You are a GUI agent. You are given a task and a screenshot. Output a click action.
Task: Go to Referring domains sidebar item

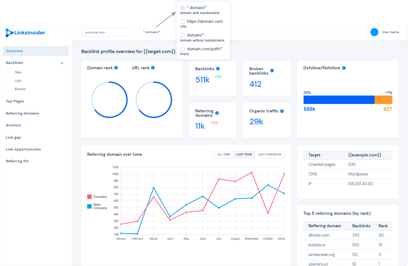coord(23,113)
